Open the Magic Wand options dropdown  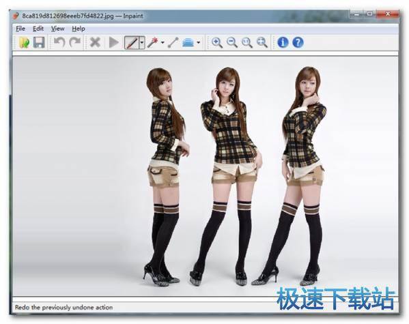click(163, 42)
